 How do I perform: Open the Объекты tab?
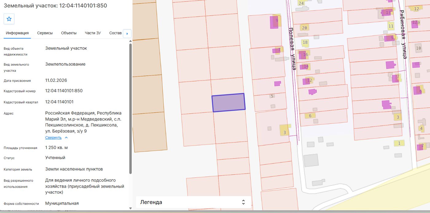coord(69,33)
